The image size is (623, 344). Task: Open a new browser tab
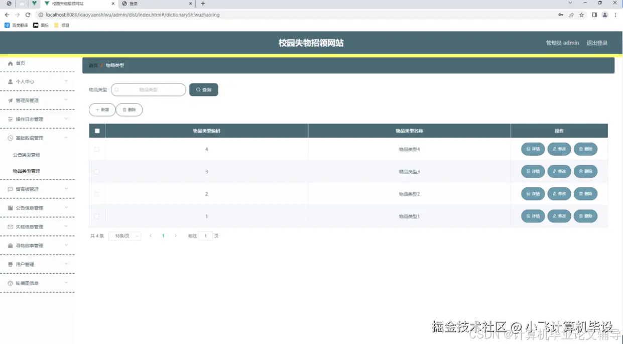(203, 4)
